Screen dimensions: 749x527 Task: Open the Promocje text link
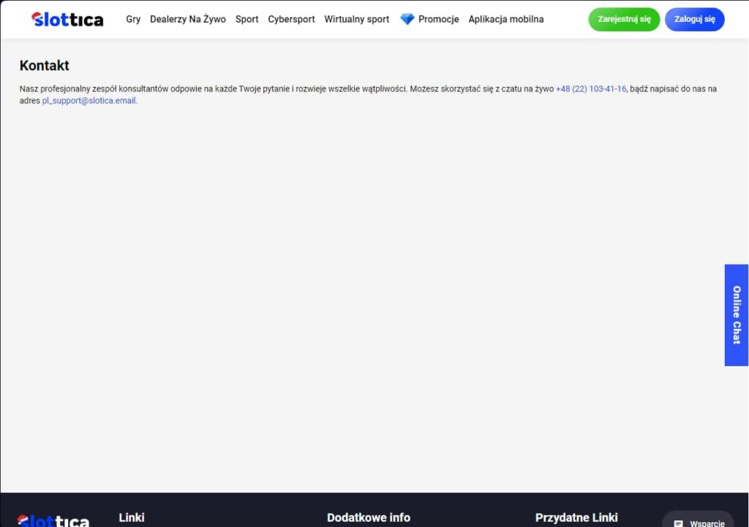point(438,19)
